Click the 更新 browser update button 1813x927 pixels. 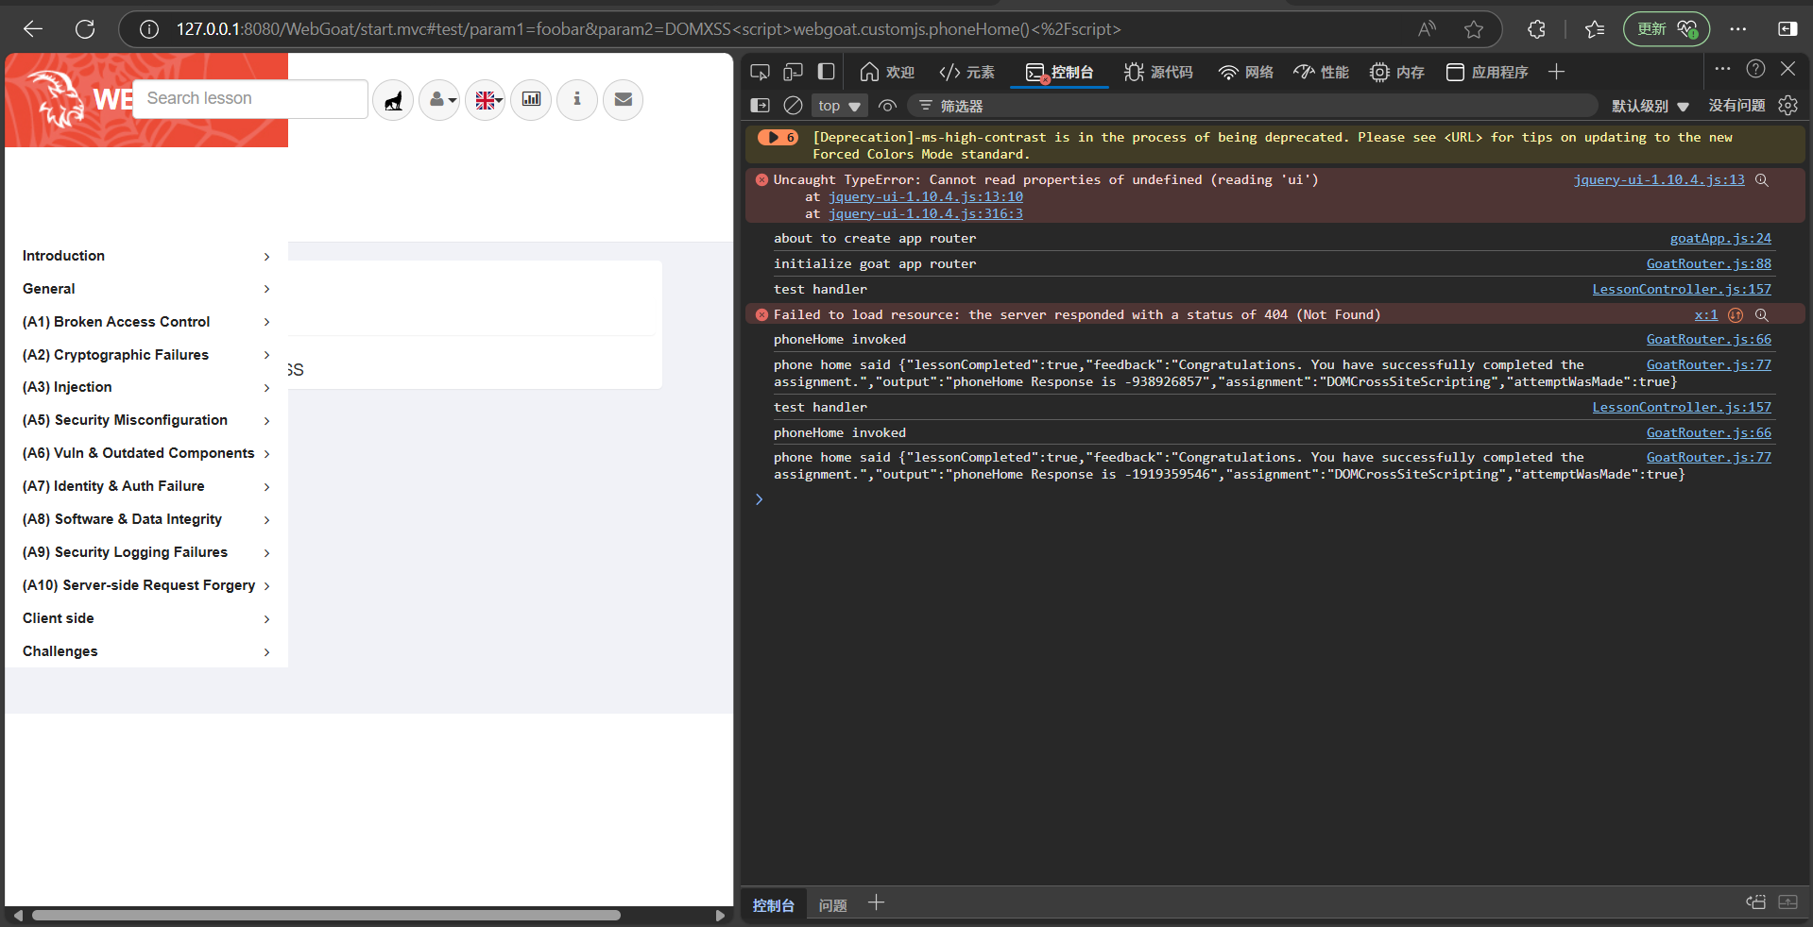(x=1667, y=29)
